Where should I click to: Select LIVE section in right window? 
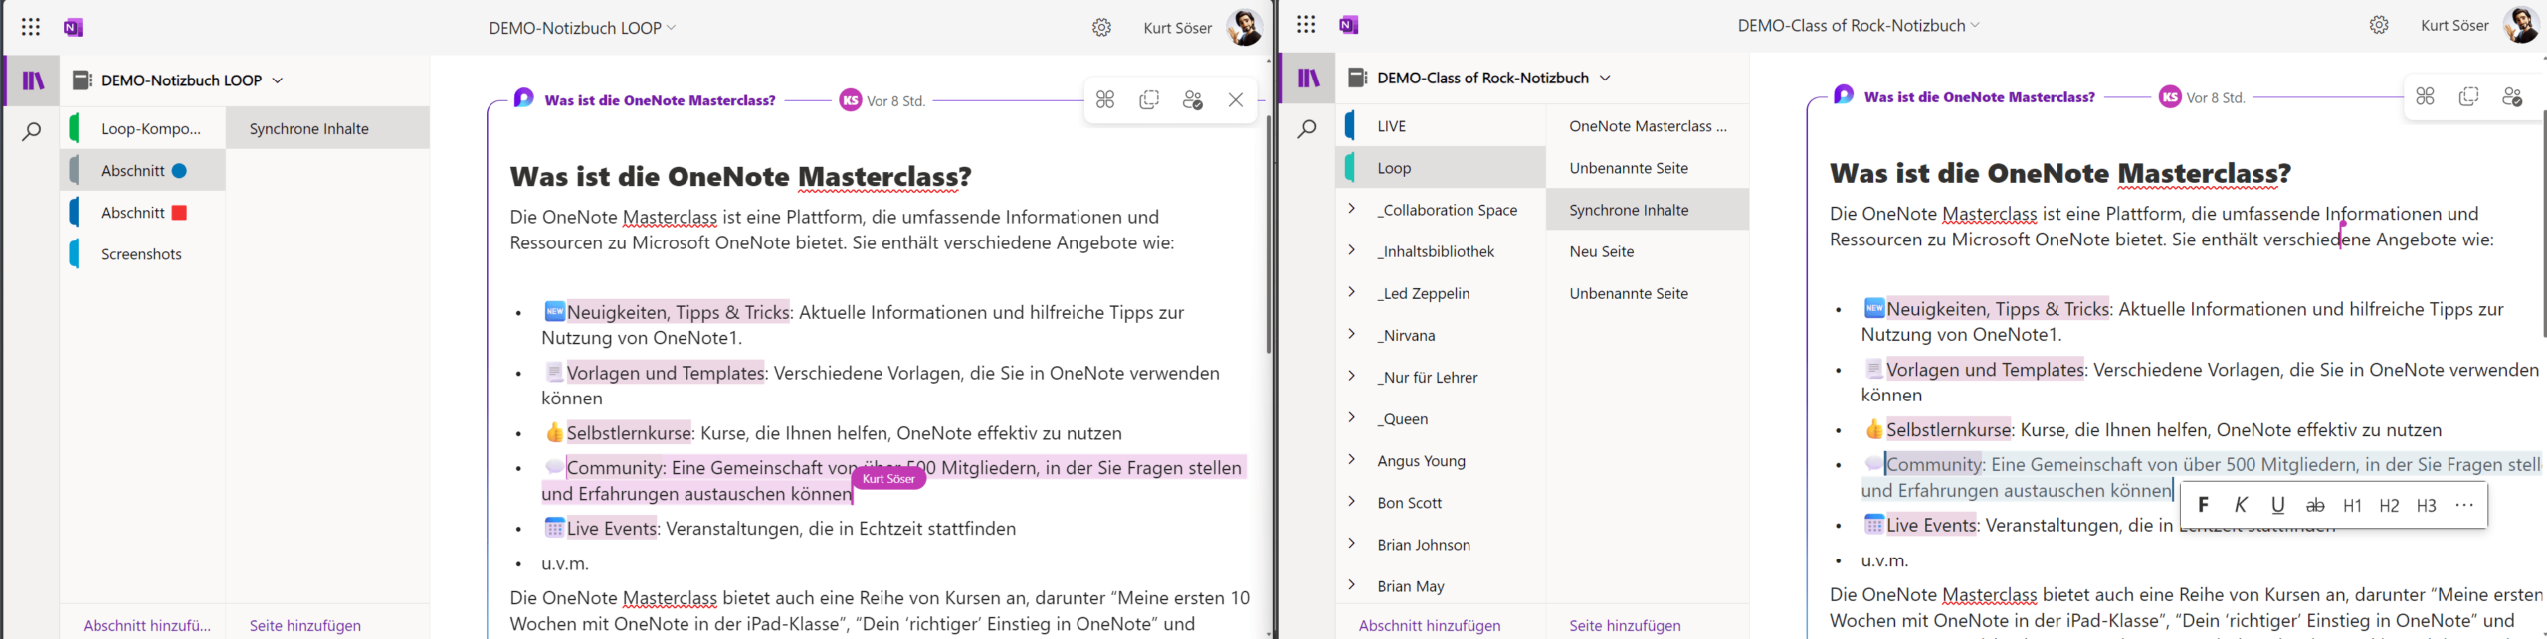point(1441,125)
